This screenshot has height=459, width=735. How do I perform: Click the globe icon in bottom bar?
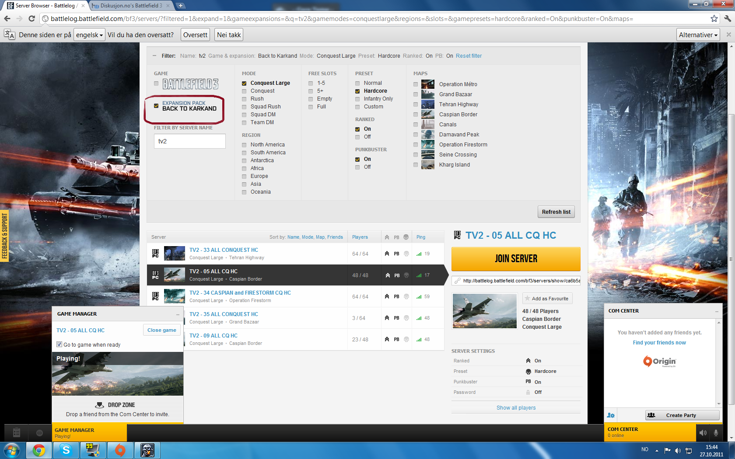click(40, 433)
